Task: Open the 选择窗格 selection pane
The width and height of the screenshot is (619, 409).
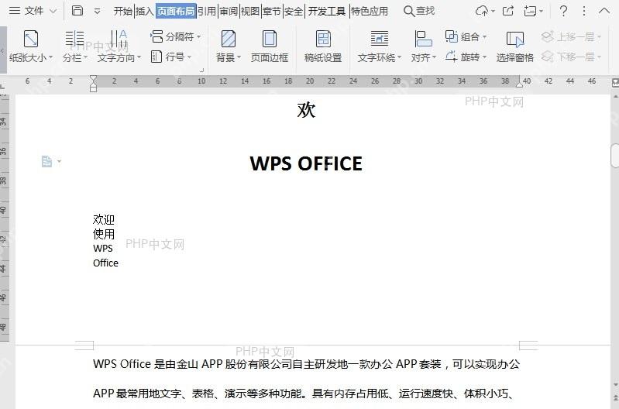Action: point(514,46)
